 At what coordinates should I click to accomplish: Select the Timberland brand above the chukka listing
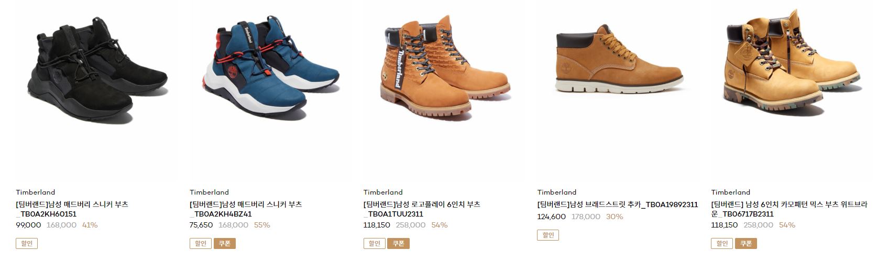(x=557, y=192)
